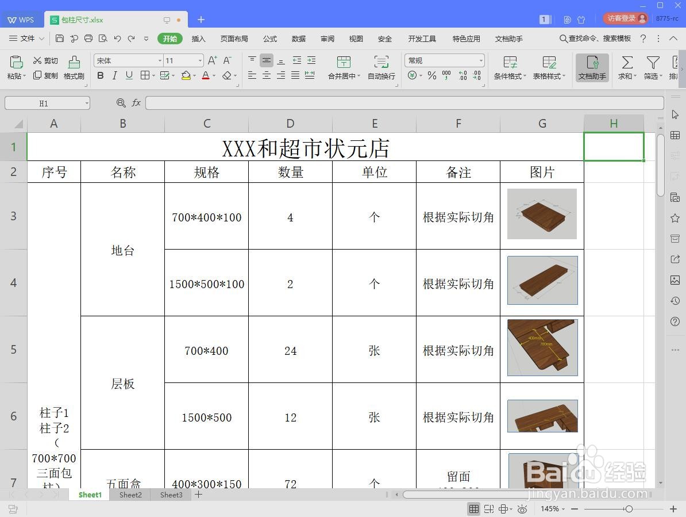Click Merge and Center button

[x=344, y=67]
